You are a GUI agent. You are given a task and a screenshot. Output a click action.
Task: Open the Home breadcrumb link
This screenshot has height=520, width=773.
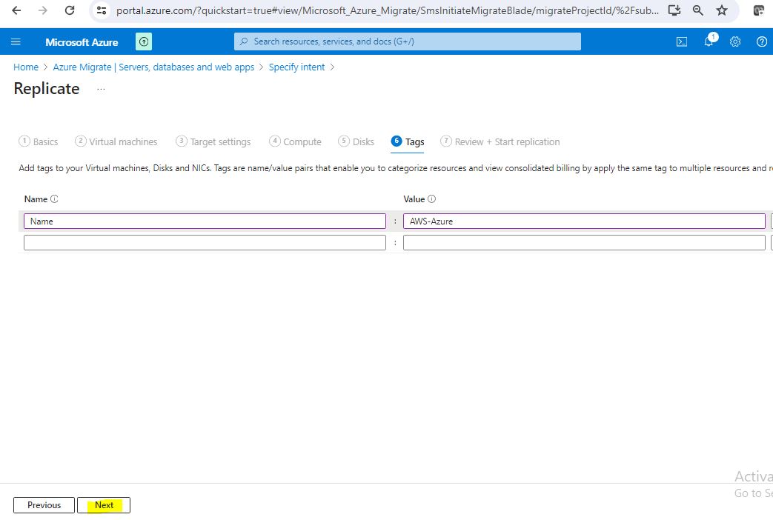click(x=26, y=67)
